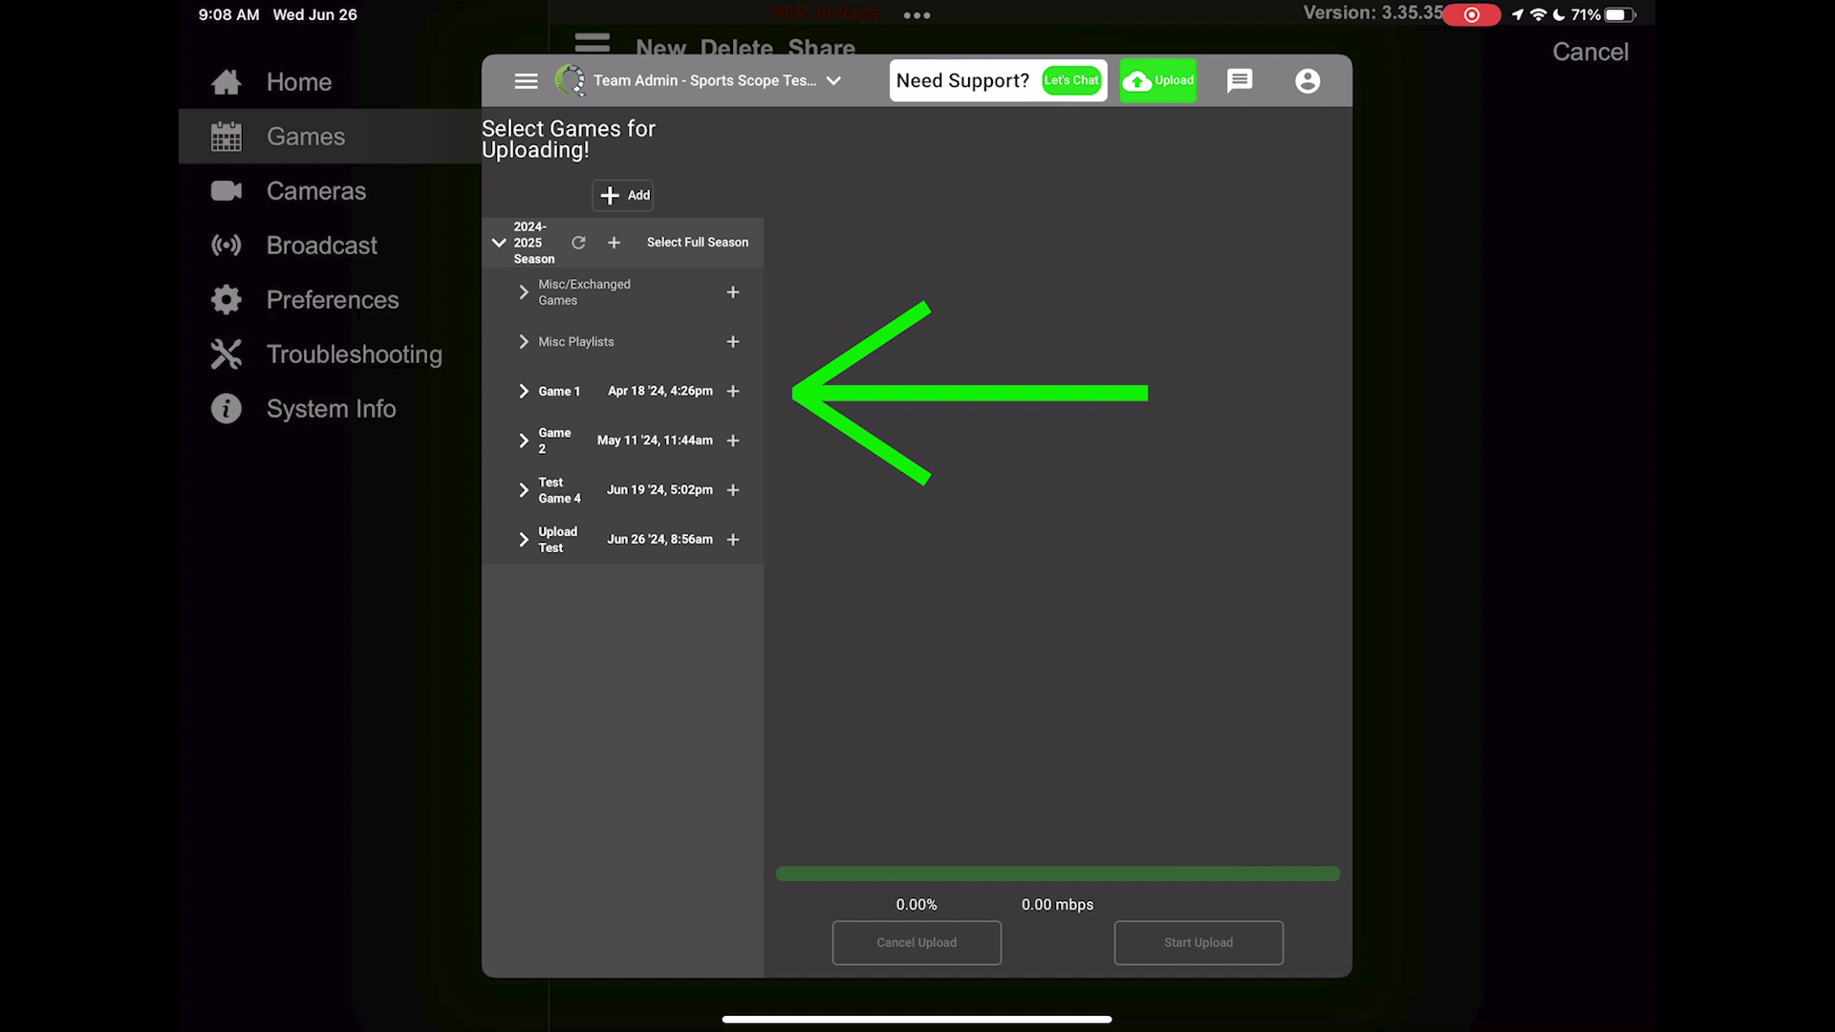Screen dimensions: 1835x1032
Task: Open the Team Admin team selector dropdown
Action: pyautogui.click(x=717, y=80)
